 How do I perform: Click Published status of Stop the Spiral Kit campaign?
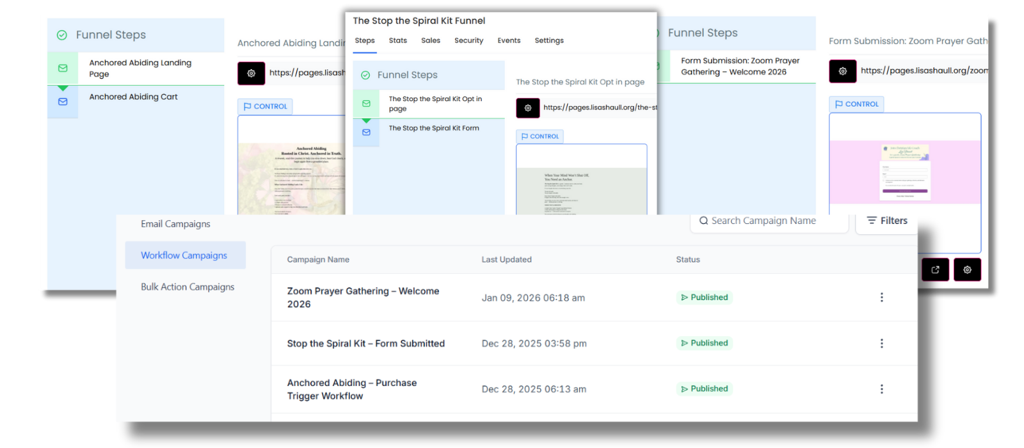(704, 343)
